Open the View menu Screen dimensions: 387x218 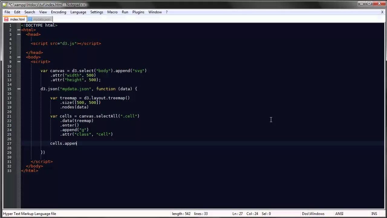43,12
